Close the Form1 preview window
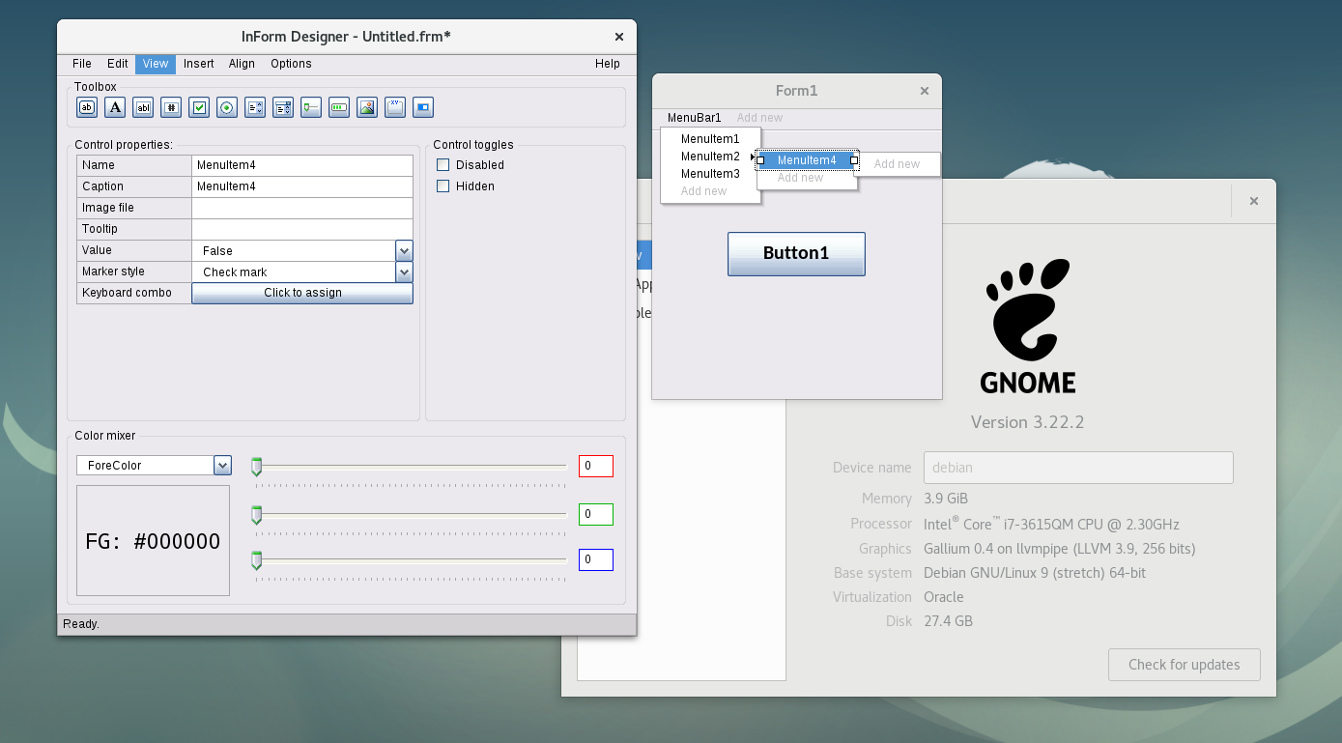 925,91
